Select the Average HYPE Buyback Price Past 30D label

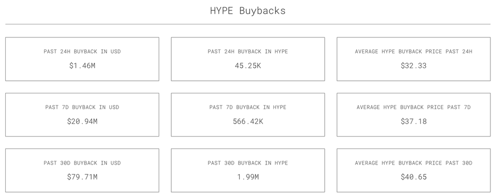click(x=413, y=163)
